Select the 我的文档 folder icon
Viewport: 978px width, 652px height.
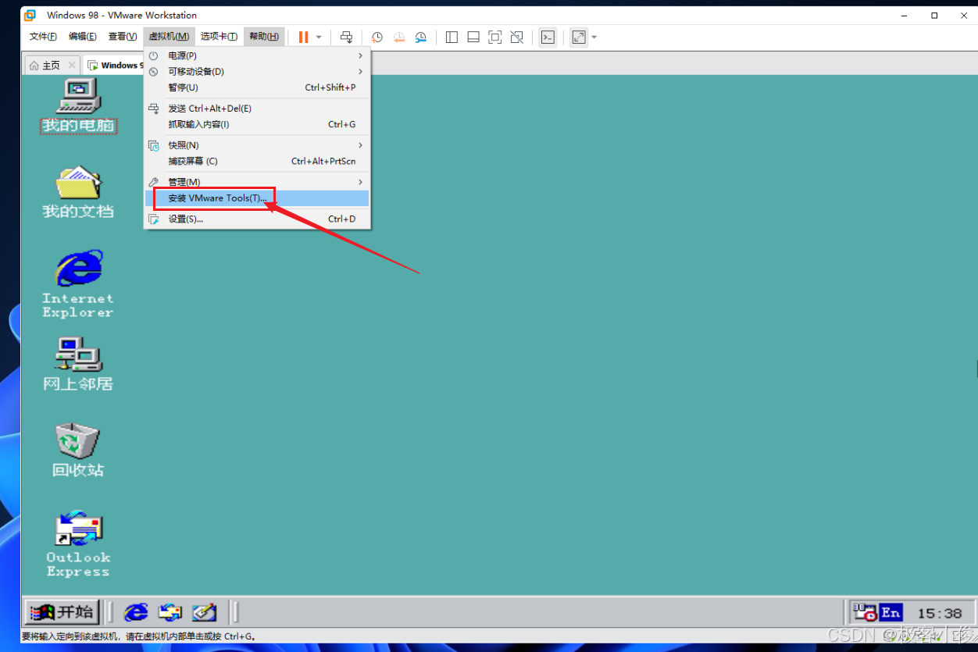point(78,191)
